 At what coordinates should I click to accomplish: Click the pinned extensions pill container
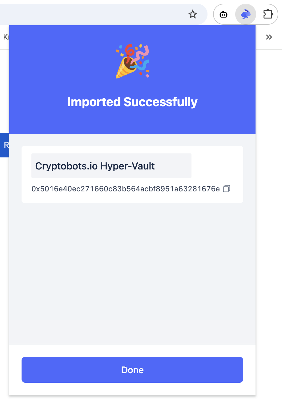coord(246,14)
